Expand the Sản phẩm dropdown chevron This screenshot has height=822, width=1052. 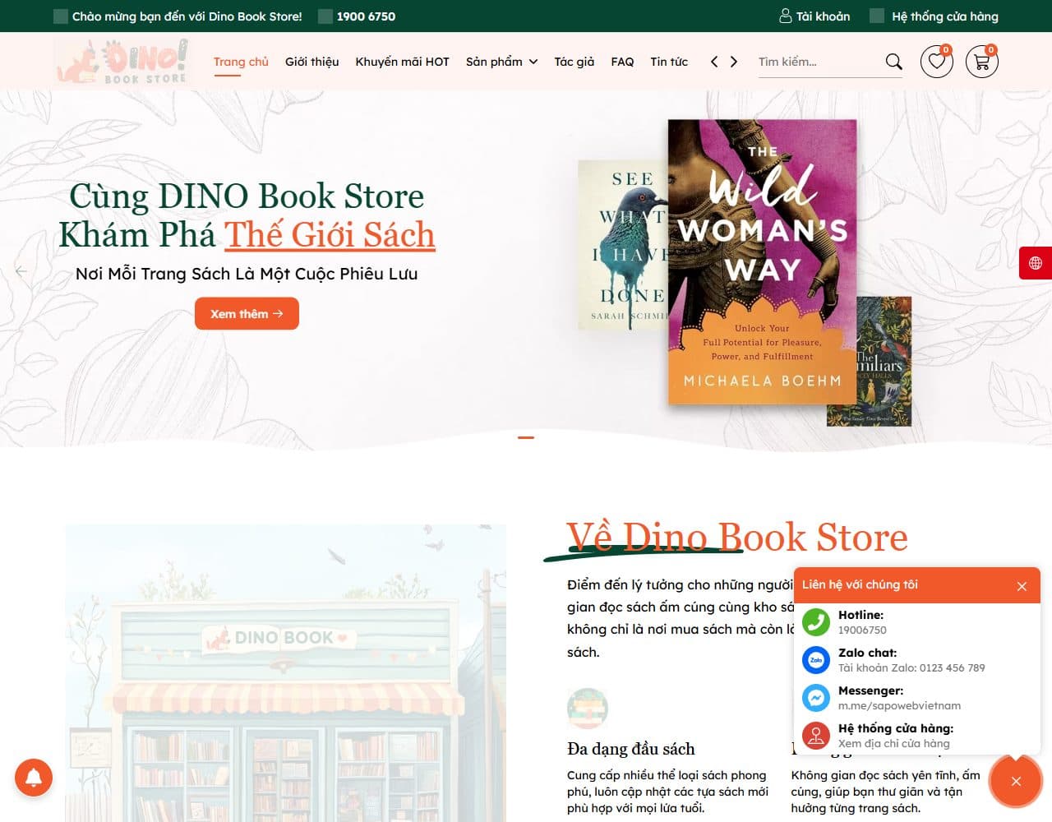click(x=533, y=62)
